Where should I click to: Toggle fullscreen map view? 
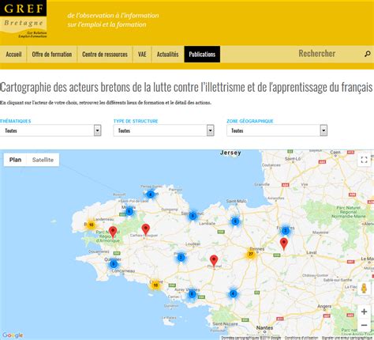364,160
